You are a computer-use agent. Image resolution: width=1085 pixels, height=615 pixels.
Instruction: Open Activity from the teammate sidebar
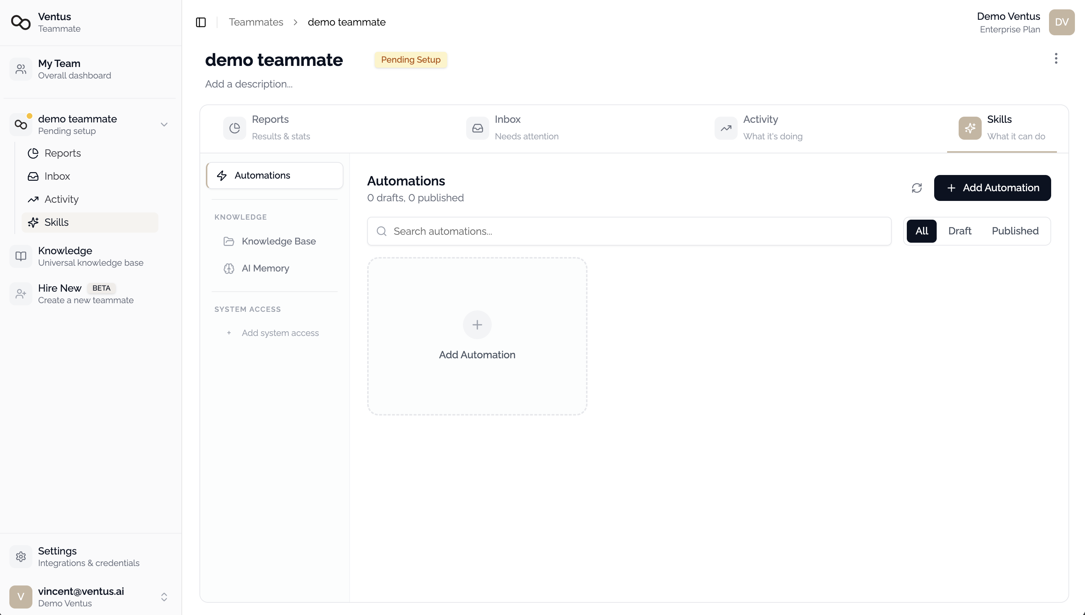pyautogui.click(x=61, y=199)
